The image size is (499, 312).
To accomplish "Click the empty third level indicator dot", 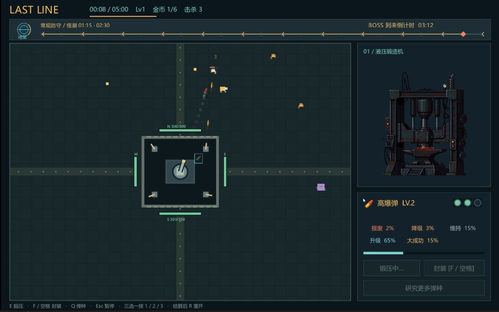I will pyautogui.click(x=478, y=203).
